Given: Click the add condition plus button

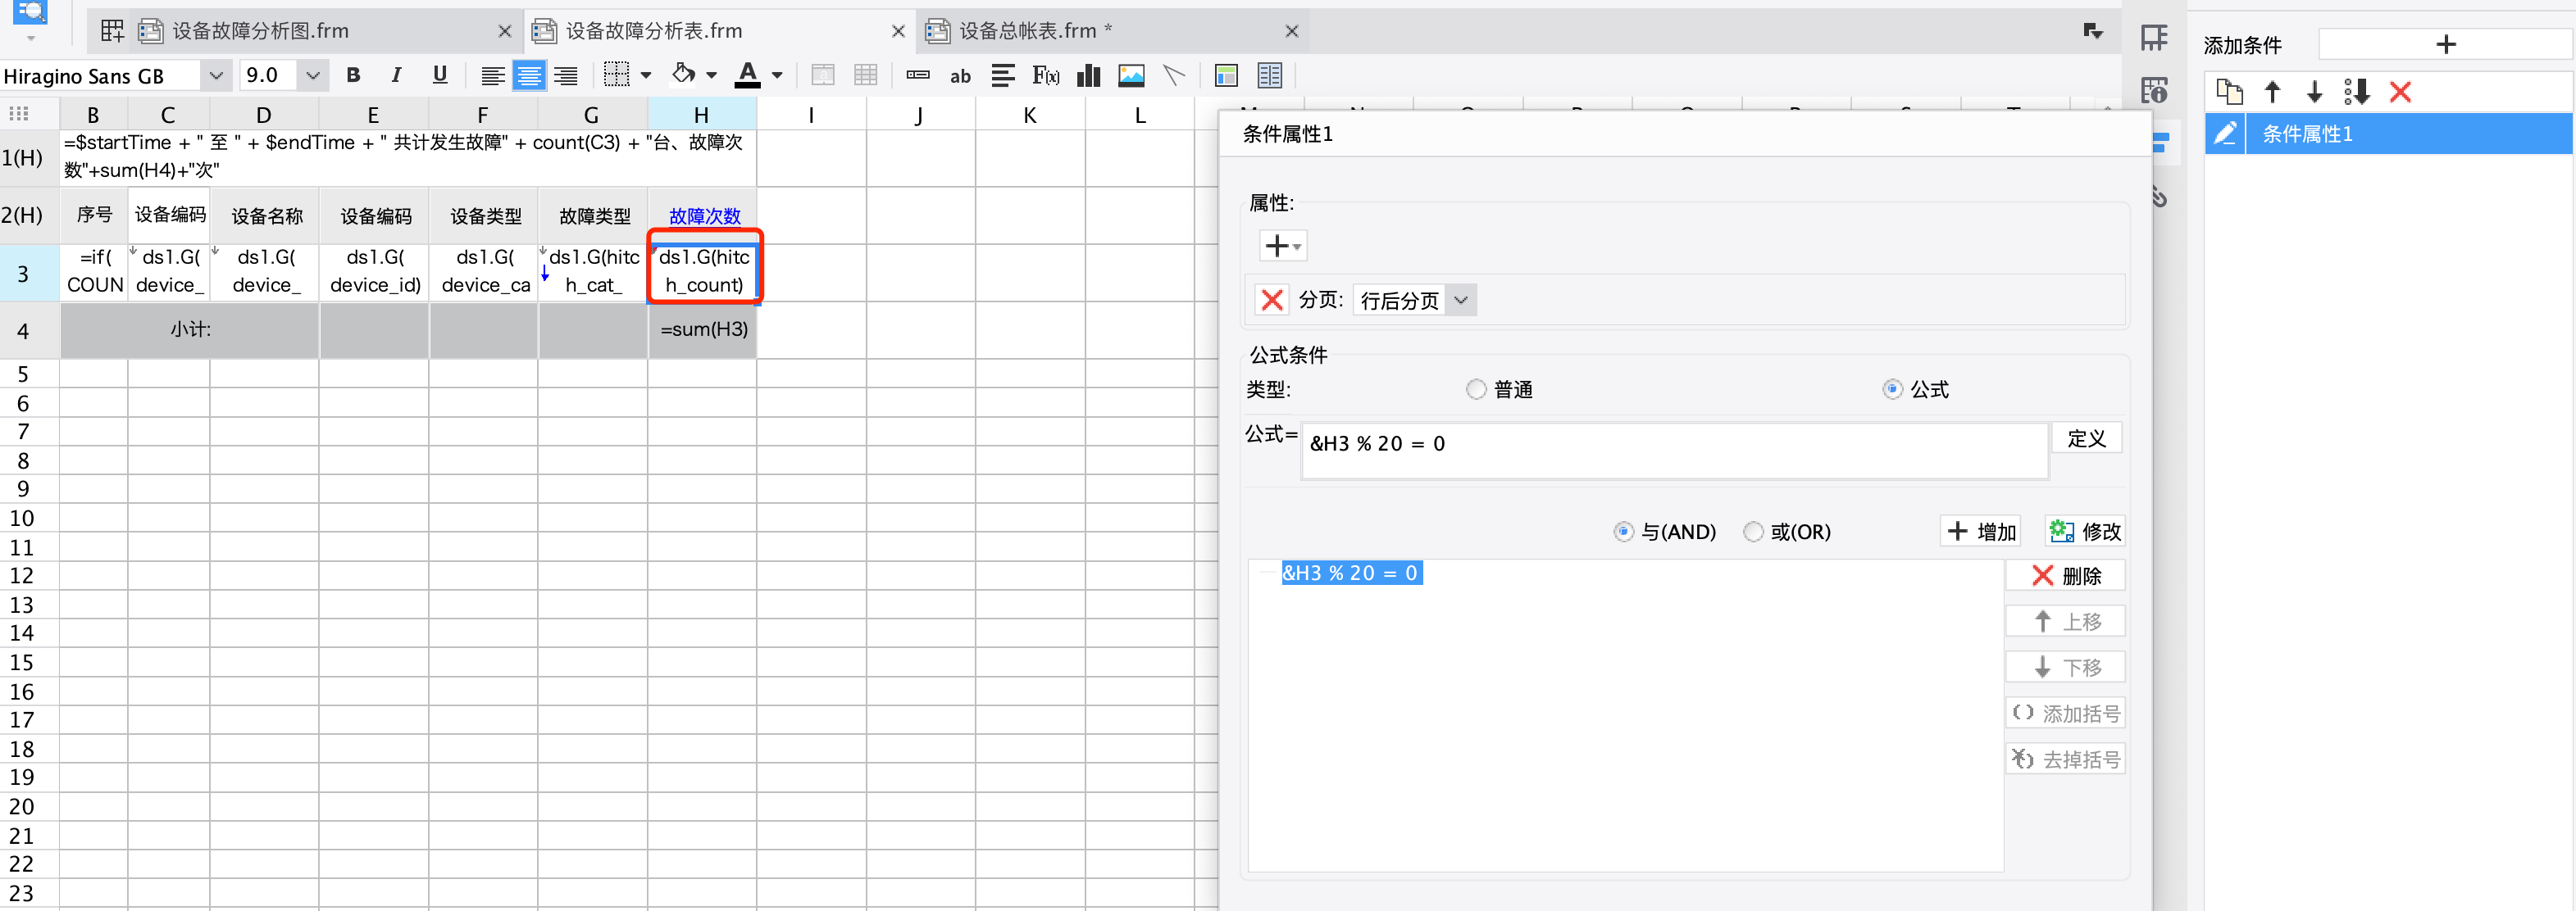Looking at the screenshot, I should pos(2445,44).
